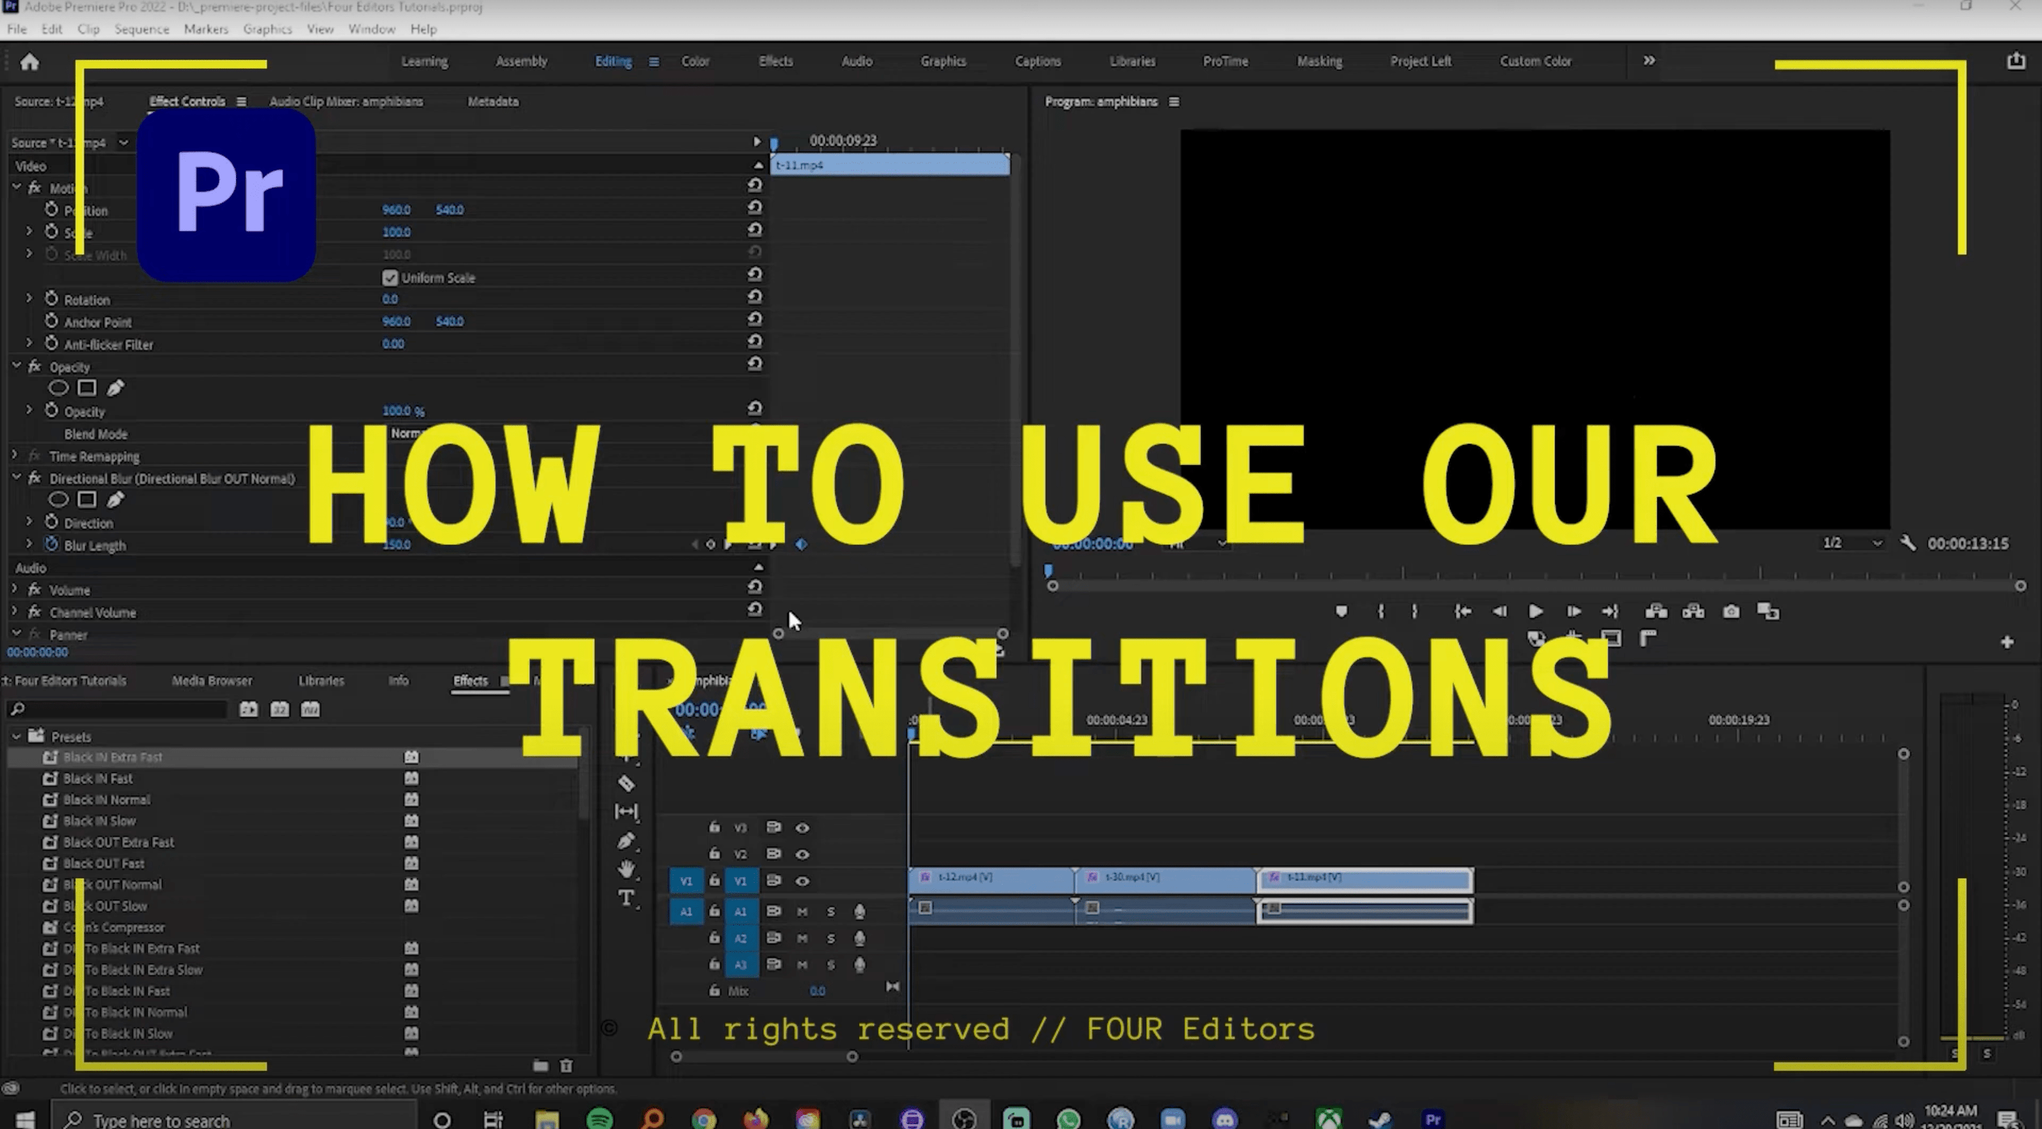Uncheck the Uniform Scale checkbox
The width and height of the screenshot is (2042, 1129).
[389, 278]
